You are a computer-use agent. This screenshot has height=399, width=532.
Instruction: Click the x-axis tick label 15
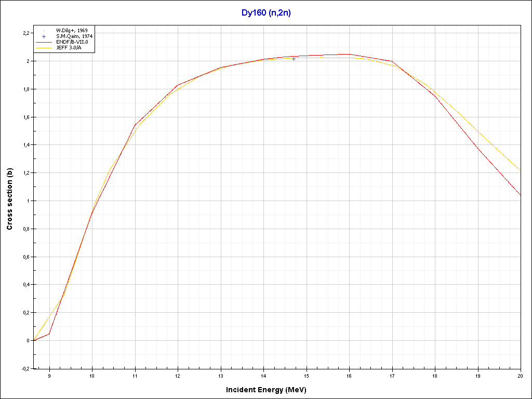point(306,376)
